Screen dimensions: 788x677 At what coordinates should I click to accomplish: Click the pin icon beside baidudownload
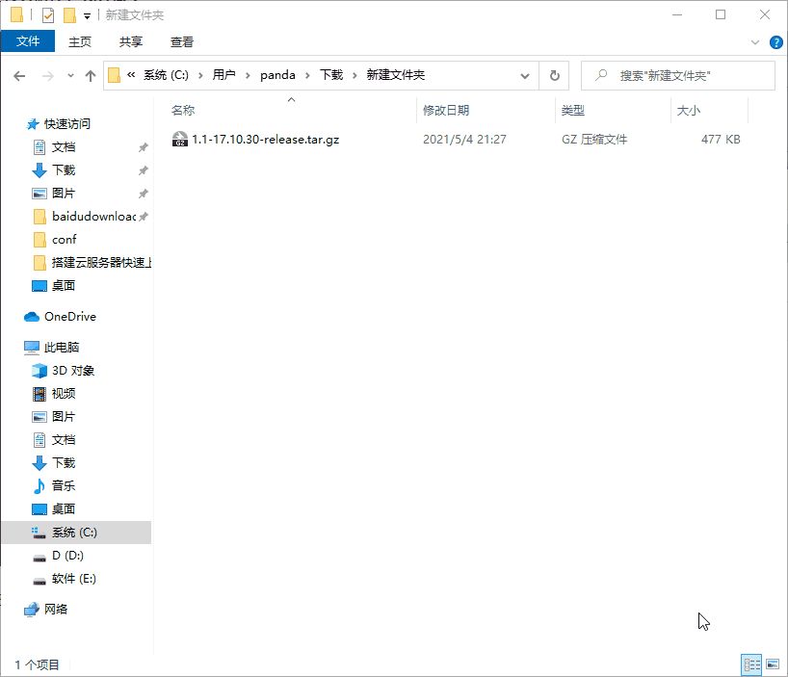click(144, 217)
